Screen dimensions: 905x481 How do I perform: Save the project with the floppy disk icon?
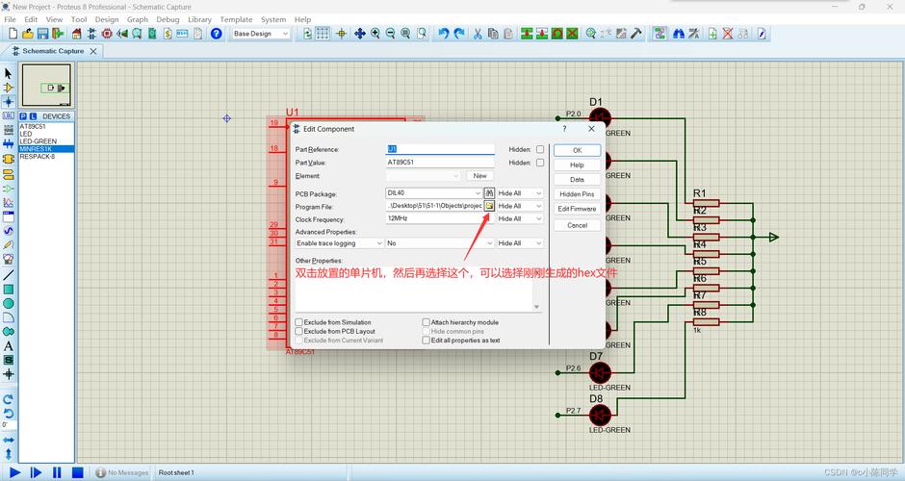click(42, 34)
